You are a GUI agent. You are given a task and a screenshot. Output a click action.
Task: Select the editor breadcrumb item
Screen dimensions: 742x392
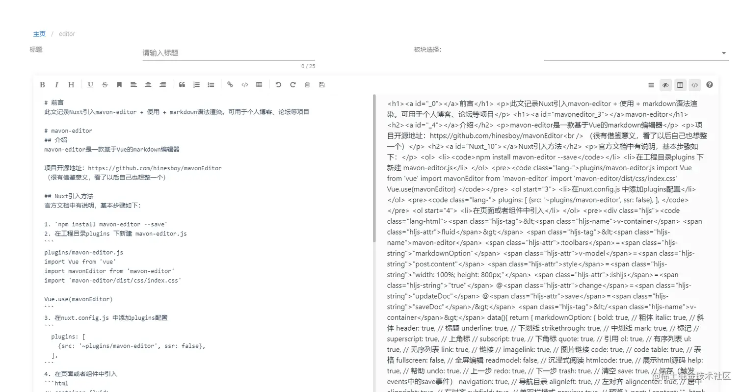(x=67, y=34)
